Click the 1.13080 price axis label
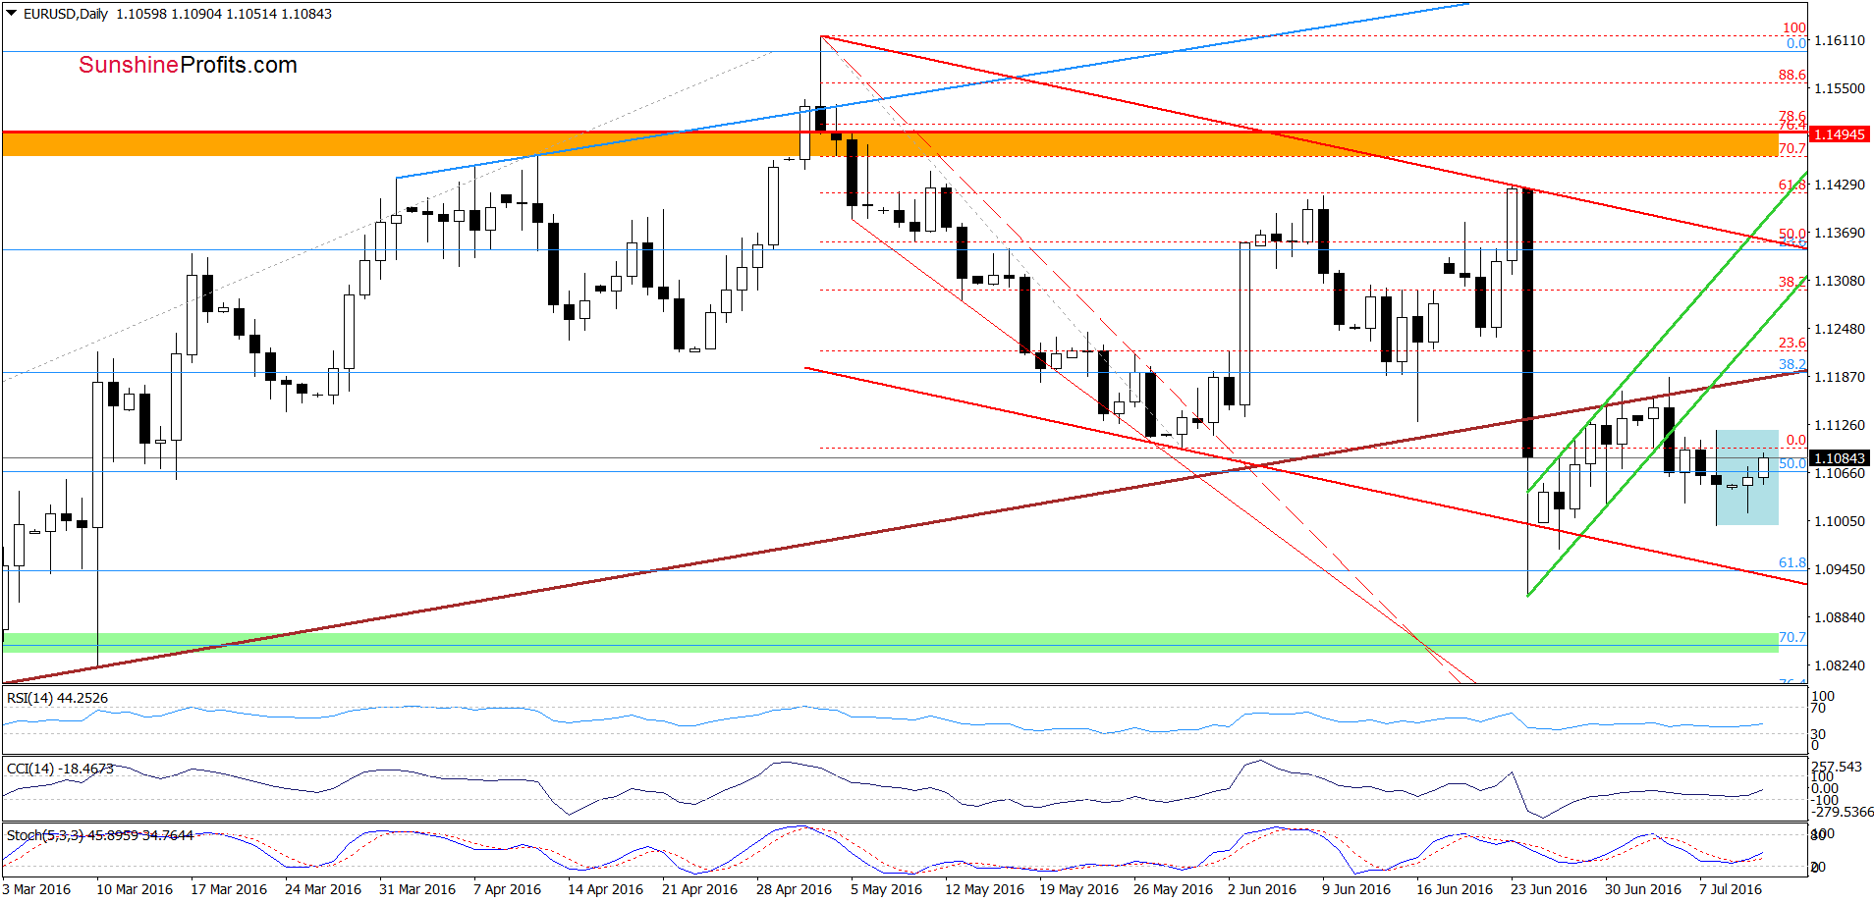 click(1840, 281)
